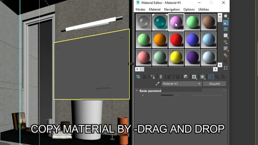The height and width of the screenshot is (145, 258).
Task: Select the salmon pink sample sphere
Action: point(144,57)
